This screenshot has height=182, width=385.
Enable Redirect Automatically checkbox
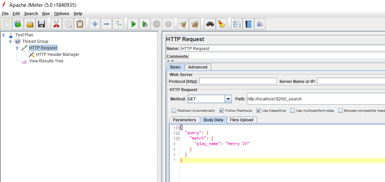tap(174, 110)
